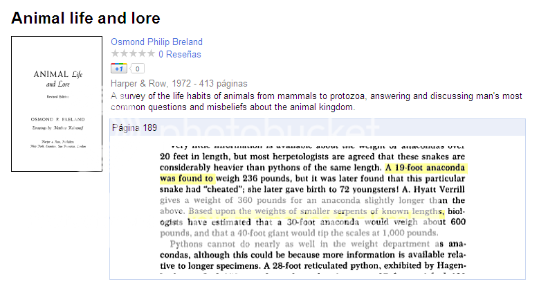The image size is (539, 293).
Task: Click the second rating star
Action: tap(124, 53)
